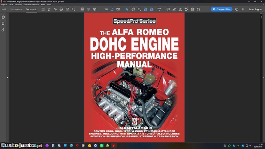Screen dimensions: 265x149
Task: Select the Hand pan tool
Action: (133, 9)
